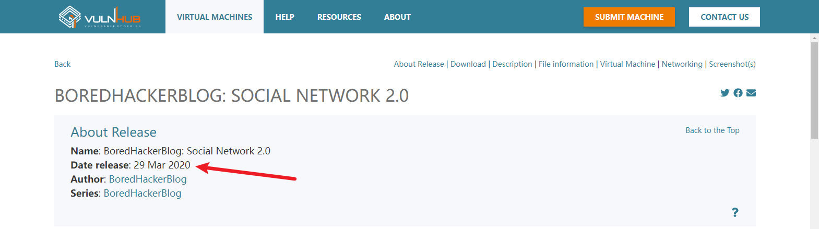Jump to Screenshot(s) section link

(732, 64)
